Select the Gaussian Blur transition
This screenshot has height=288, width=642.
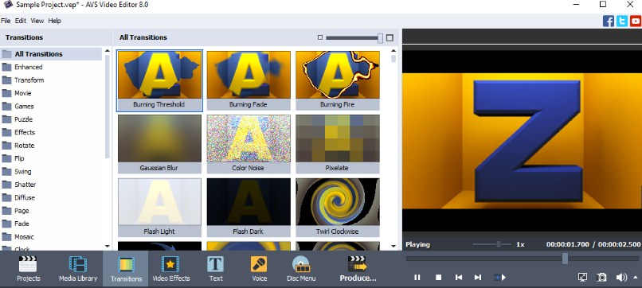(x=159, y=144)
